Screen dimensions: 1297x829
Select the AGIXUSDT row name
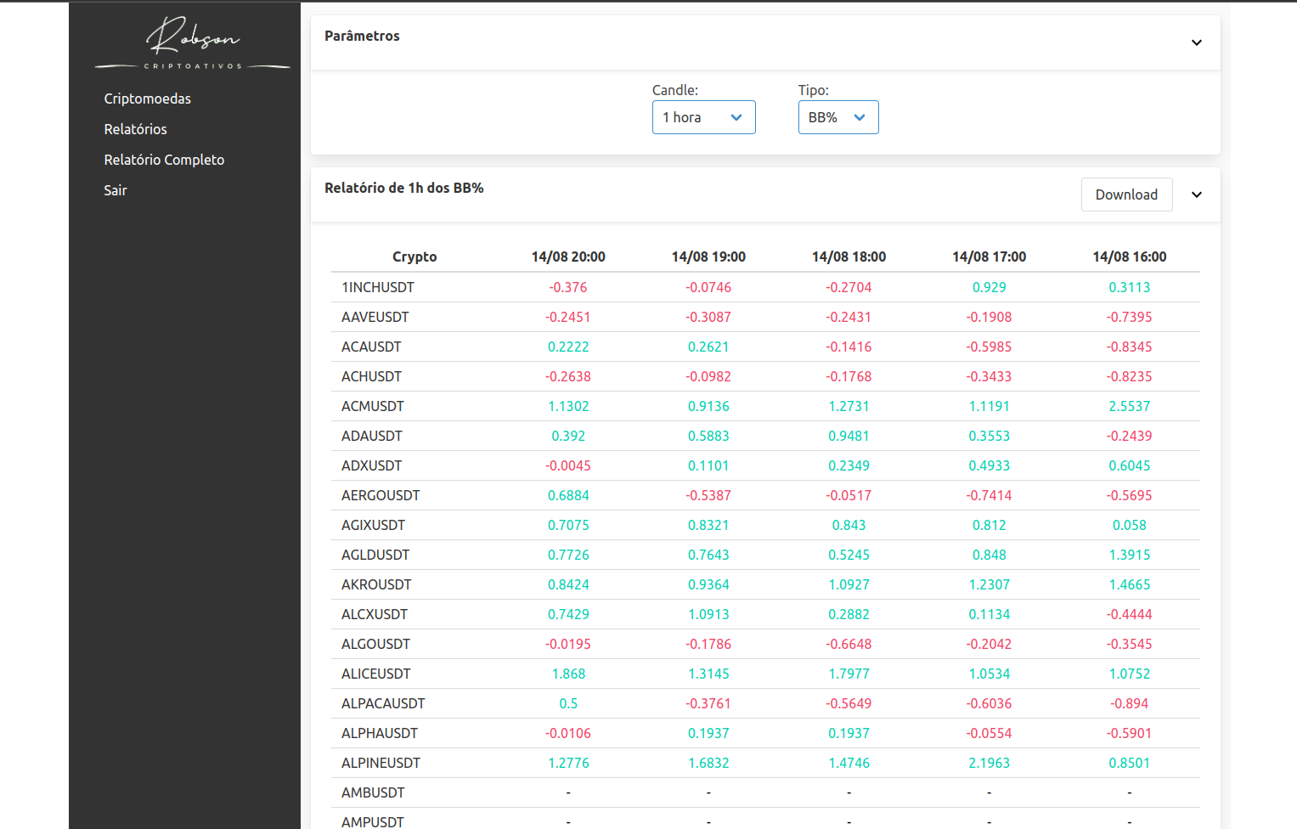374,525
